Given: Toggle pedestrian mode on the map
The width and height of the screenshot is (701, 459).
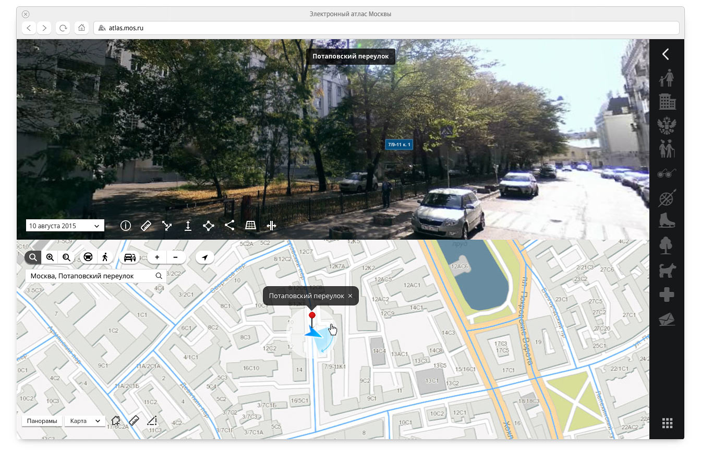Looking at the screenshot, I should (105, 257).
